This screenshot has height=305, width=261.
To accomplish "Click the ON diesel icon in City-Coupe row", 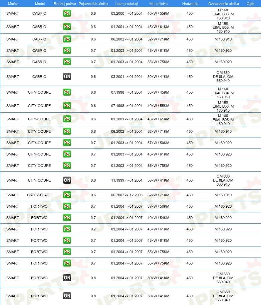I will [x=67, y=180].
